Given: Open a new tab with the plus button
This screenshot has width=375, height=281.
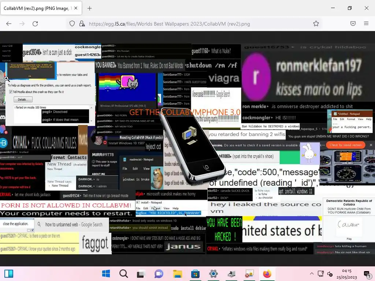Looking at the screenshot, I should pyautogui.click(x=89, y=8).
